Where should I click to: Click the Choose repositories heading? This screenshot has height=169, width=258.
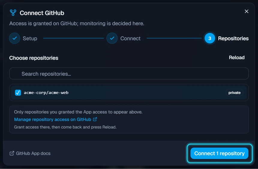pos(34,58)
